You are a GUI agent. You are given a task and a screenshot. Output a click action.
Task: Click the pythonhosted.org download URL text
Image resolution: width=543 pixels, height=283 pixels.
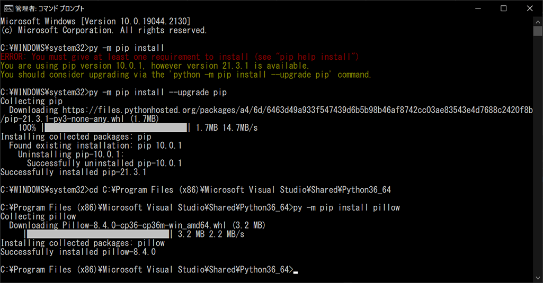[298, 110]
